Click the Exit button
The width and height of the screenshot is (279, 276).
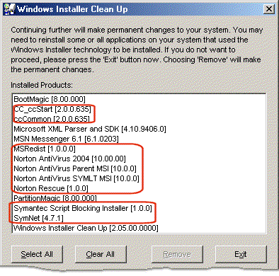click(241, 254)
